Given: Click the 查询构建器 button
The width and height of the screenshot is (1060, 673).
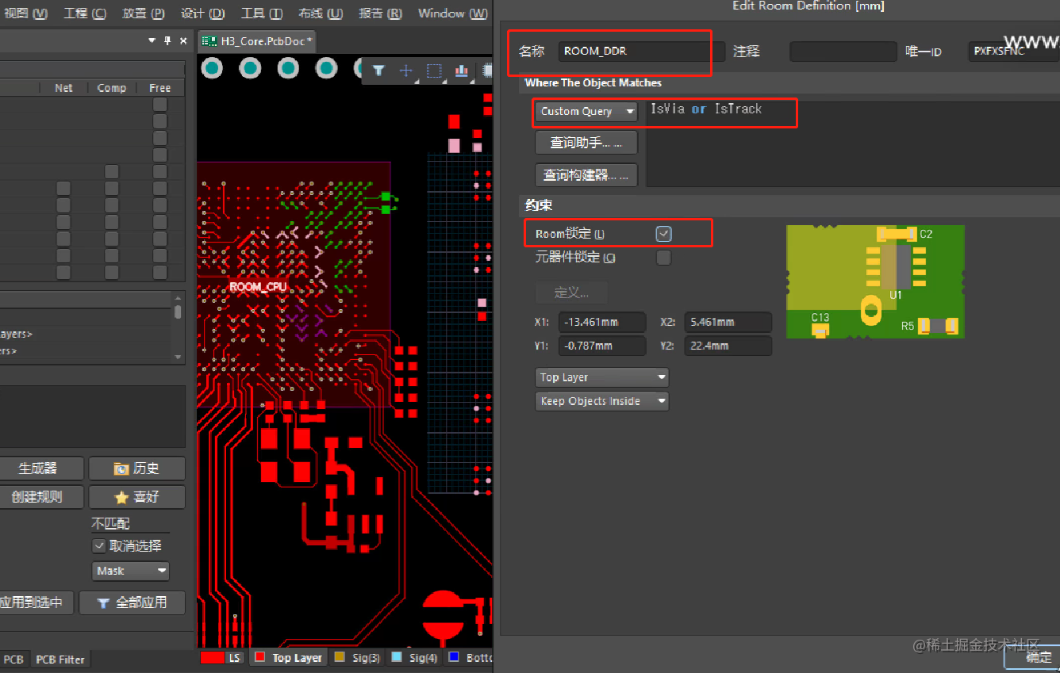Looking at the screenshot, I should point(586,174).
